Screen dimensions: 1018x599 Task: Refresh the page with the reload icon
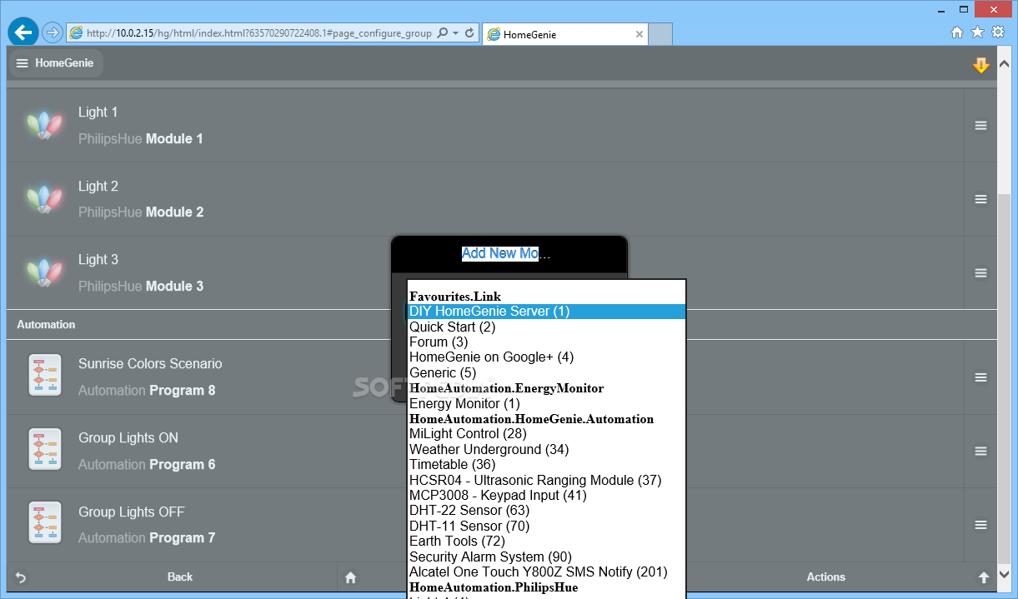(469, 33)
